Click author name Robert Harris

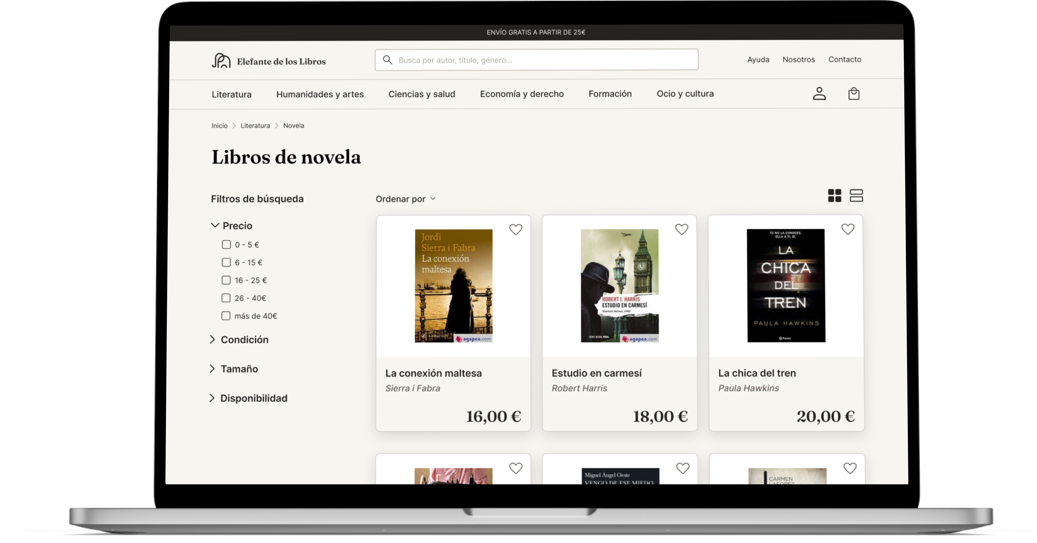(x=579, y=388)
